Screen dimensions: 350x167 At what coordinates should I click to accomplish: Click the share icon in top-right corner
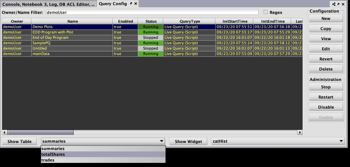(x=334, y=4)
